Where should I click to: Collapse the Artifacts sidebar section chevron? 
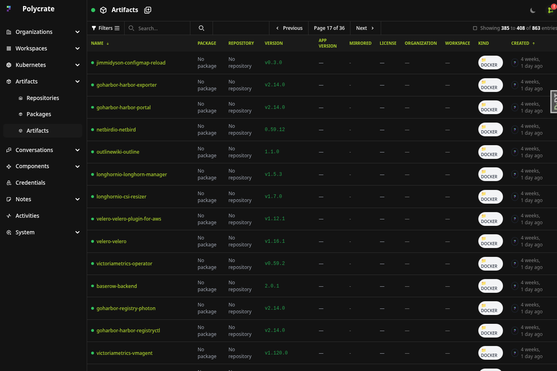coord(77,81)
